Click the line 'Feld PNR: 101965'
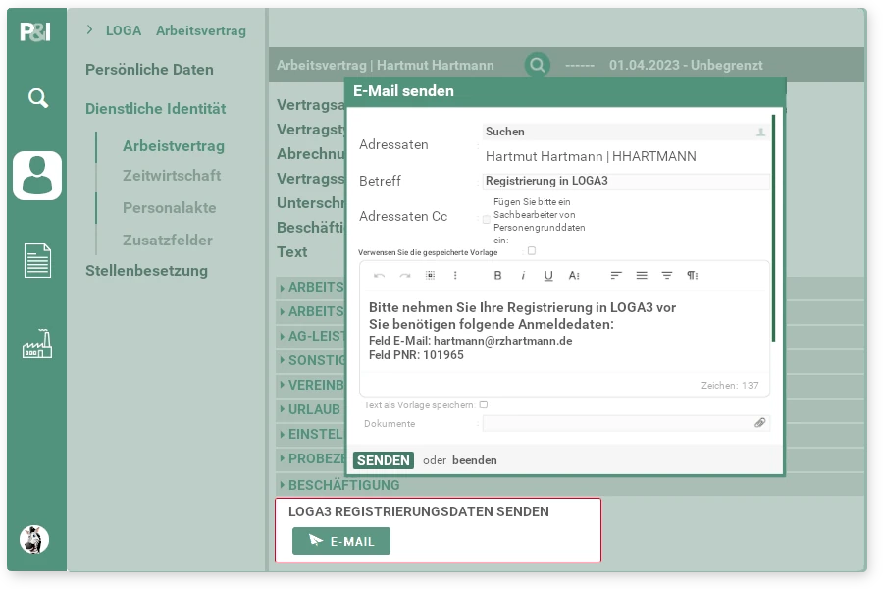This screenshot has width=883, height=589. coord(416,355)
